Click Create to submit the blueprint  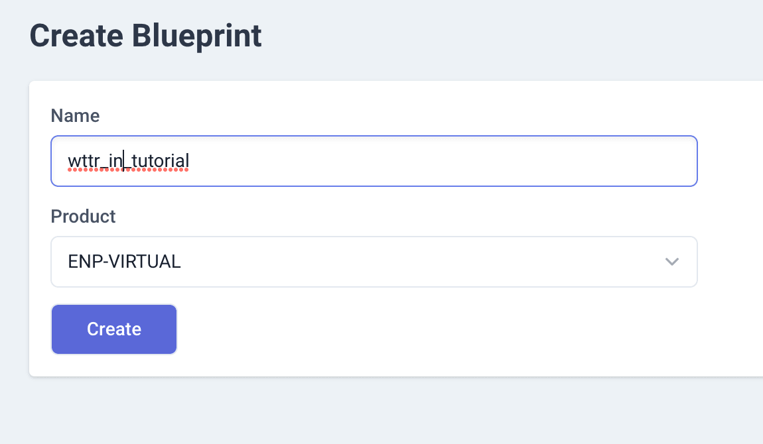[x=113, y=329]
